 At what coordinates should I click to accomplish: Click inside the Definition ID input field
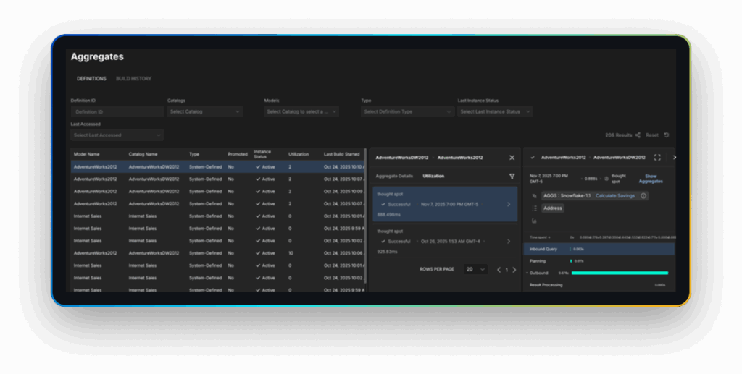pyautogui.click(x=117, y=112)
